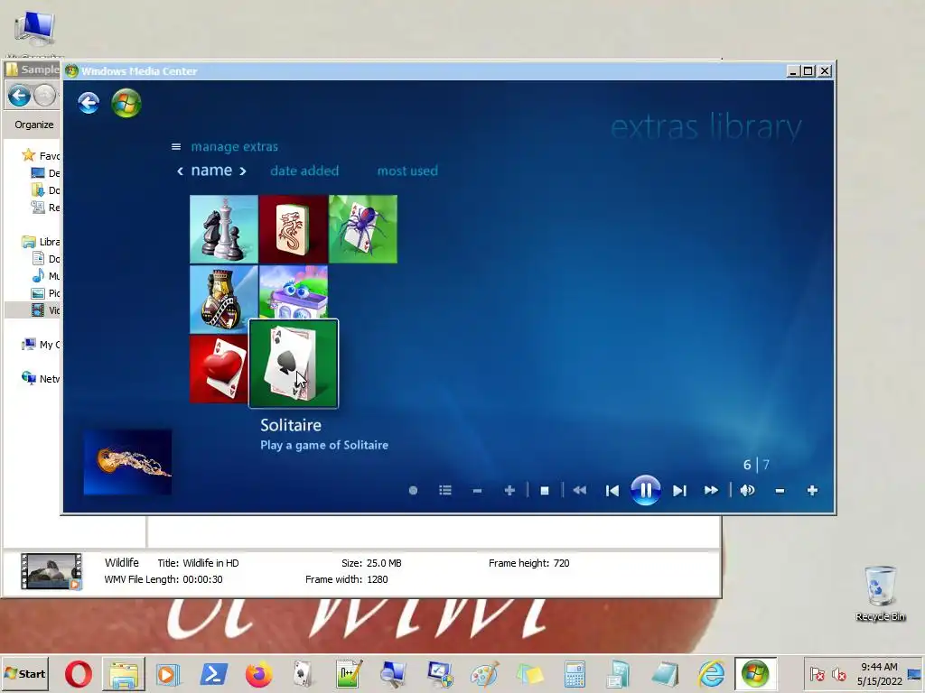Screen dimensions: 925x693
Task: Click the taskbar clock showing 9:44 AM
Action: click(879, 674)
